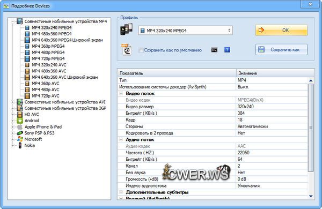The image size is (322, 209).
Task: Click the MP4 mobile devices root folder icon
Action: click(x=20, y=21)
